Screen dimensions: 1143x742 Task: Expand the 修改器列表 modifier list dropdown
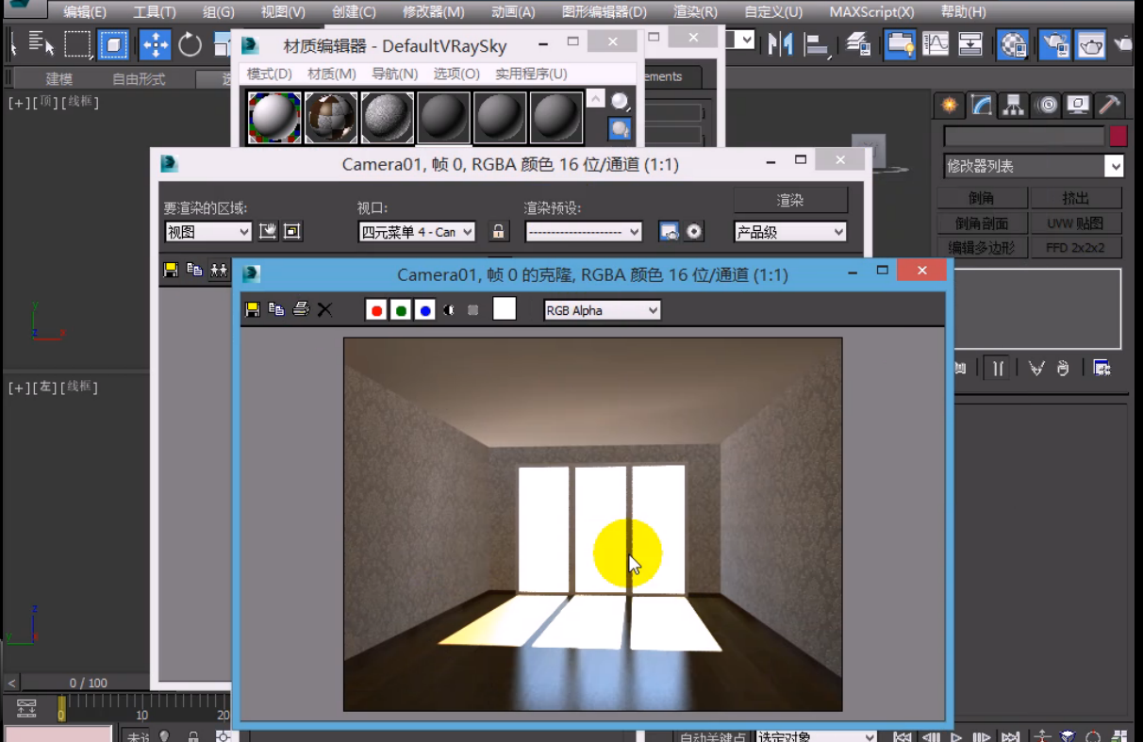coord(1115,167)
